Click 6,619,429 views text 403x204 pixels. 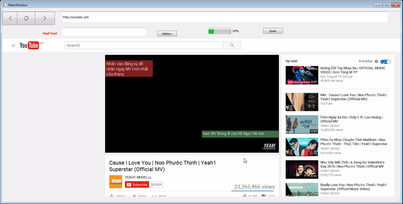coord(331,153)
